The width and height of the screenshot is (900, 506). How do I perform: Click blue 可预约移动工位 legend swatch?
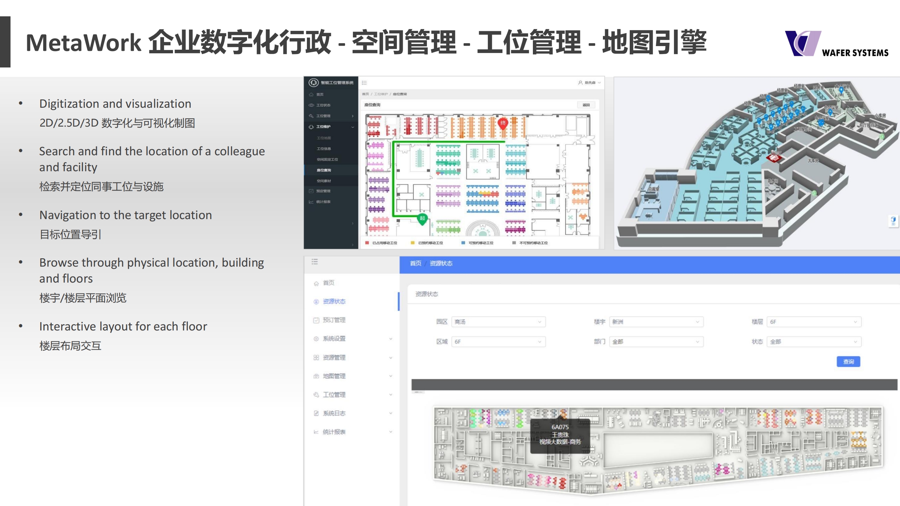(x=463, y=243)
